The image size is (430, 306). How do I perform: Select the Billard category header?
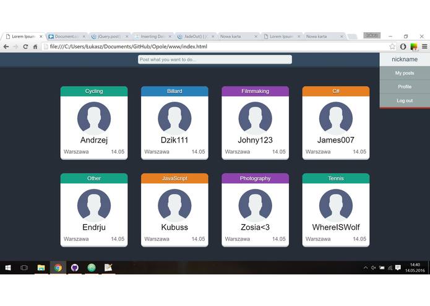tap(174, 91)
